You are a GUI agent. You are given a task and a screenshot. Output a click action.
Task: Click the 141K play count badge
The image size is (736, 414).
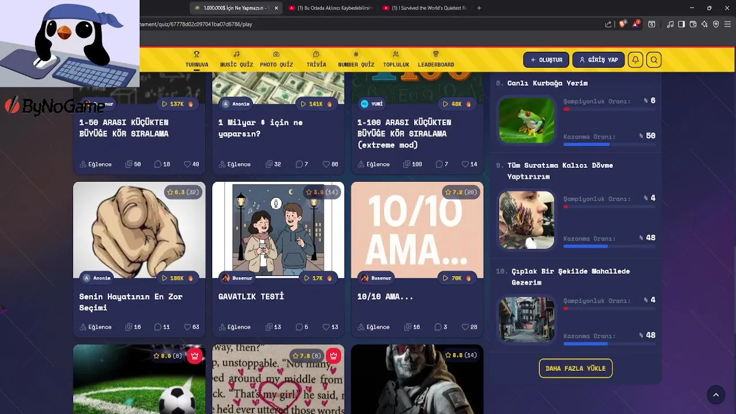317,103
